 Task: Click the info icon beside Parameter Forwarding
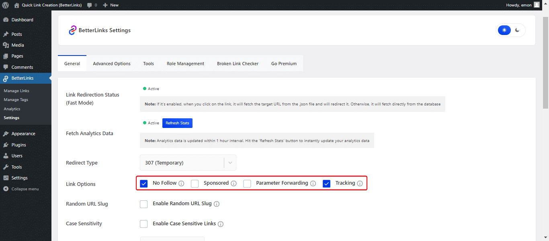[313, 183]
